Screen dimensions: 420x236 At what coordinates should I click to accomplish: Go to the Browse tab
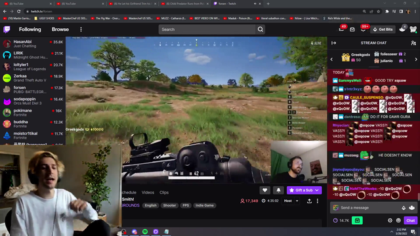tap(60, 29)
